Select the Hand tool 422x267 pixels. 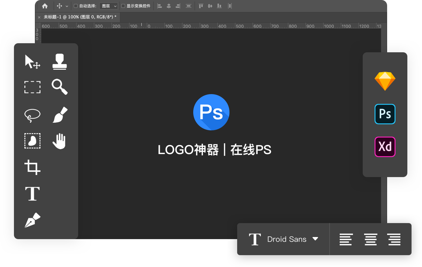[59, 141]
